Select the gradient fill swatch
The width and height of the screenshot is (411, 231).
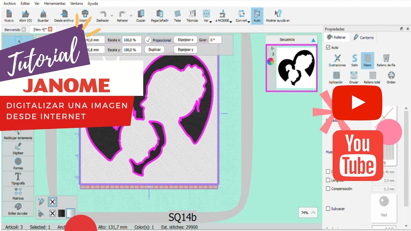coord(70,213)
